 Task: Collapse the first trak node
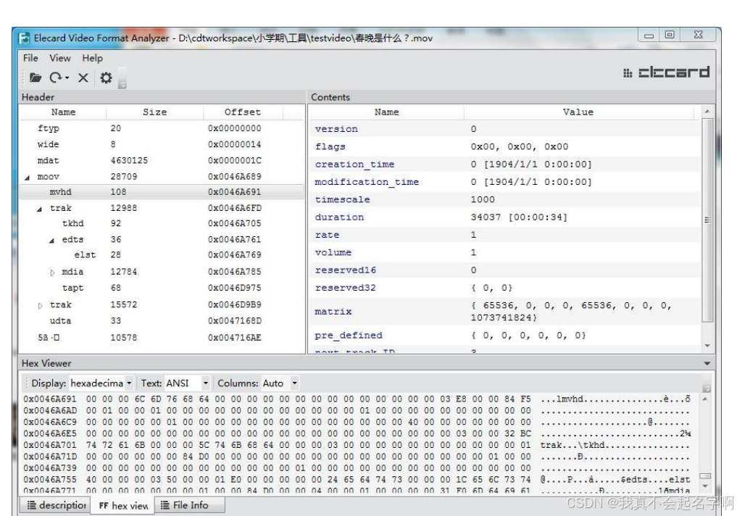(x=39, y=209)
